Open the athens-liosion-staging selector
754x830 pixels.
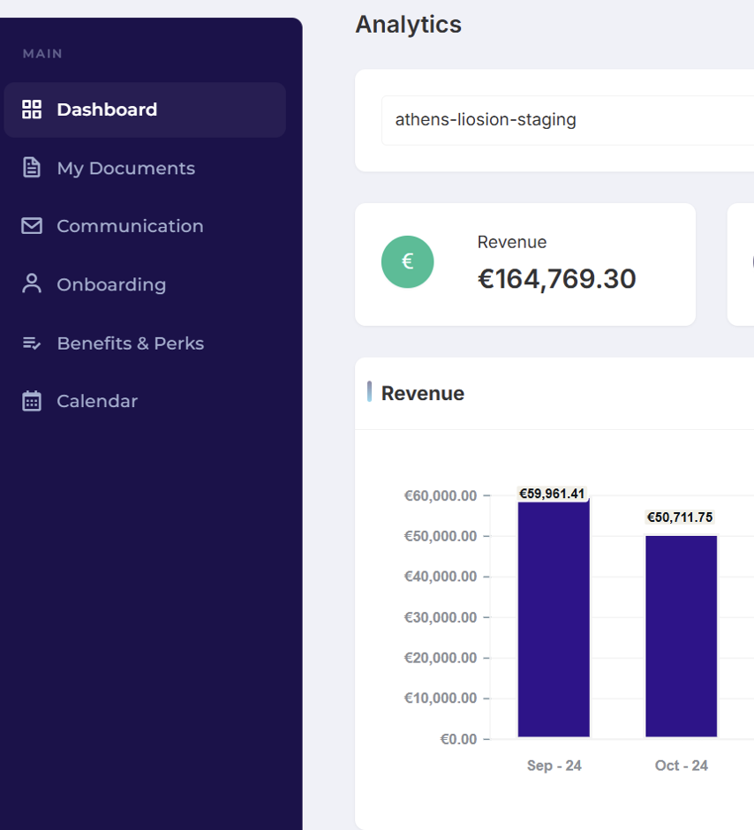pos(568,120)
